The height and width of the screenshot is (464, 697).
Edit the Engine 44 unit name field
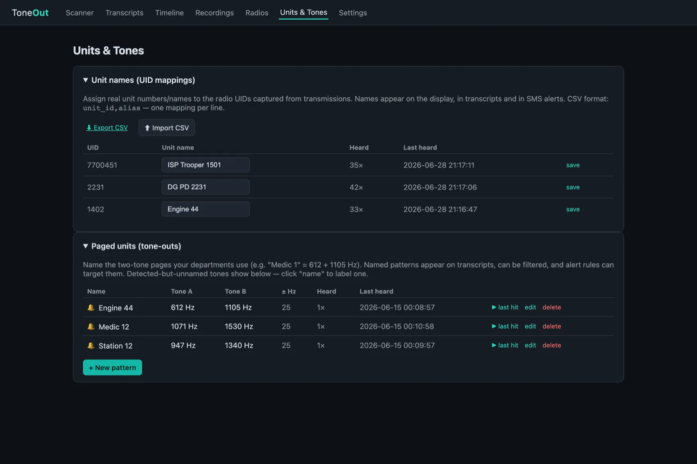(x=205, y=209)
